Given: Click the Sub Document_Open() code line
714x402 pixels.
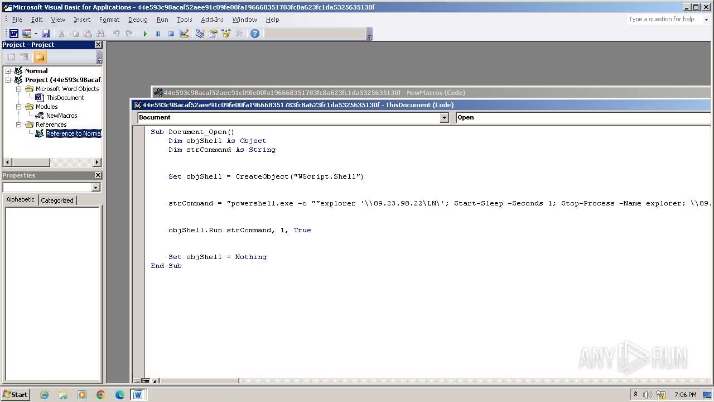Looking at the screenshot, I should coord(192,132).
